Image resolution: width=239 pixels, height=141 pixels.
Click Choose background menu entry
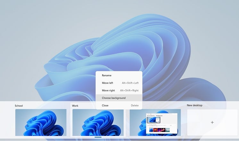119,98
